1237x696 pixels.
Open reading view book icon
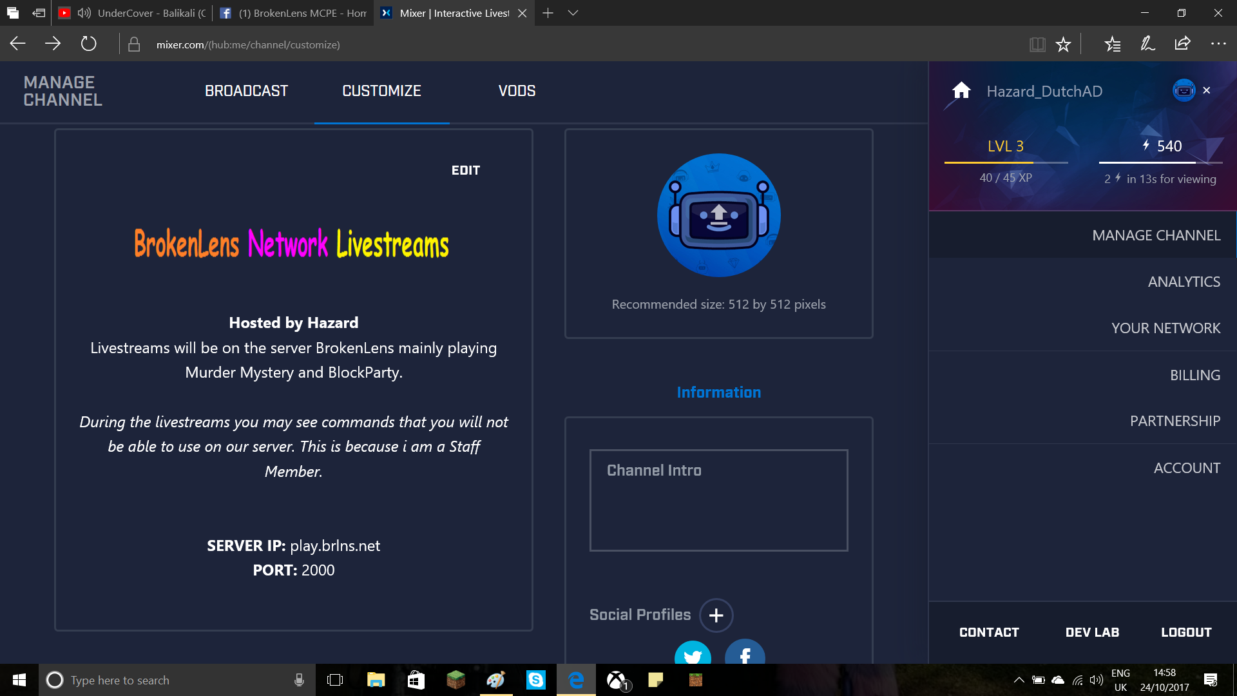click(1037, 44)
